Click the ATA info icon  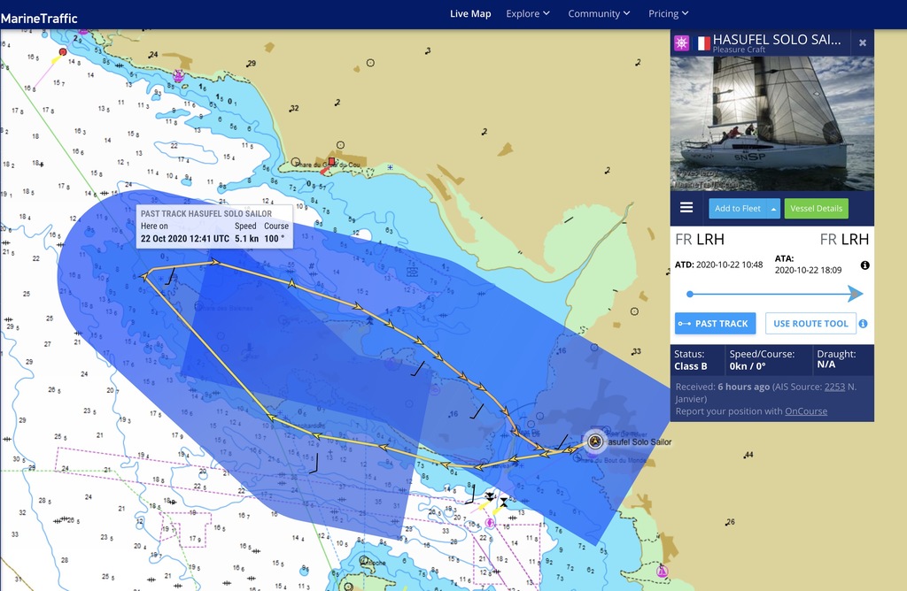click(x=864, y=265)
